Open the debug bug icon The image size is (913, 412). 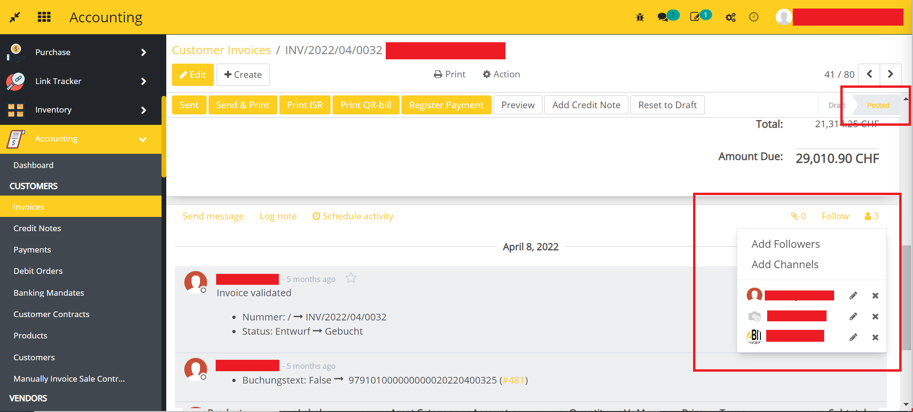(640, 18)
